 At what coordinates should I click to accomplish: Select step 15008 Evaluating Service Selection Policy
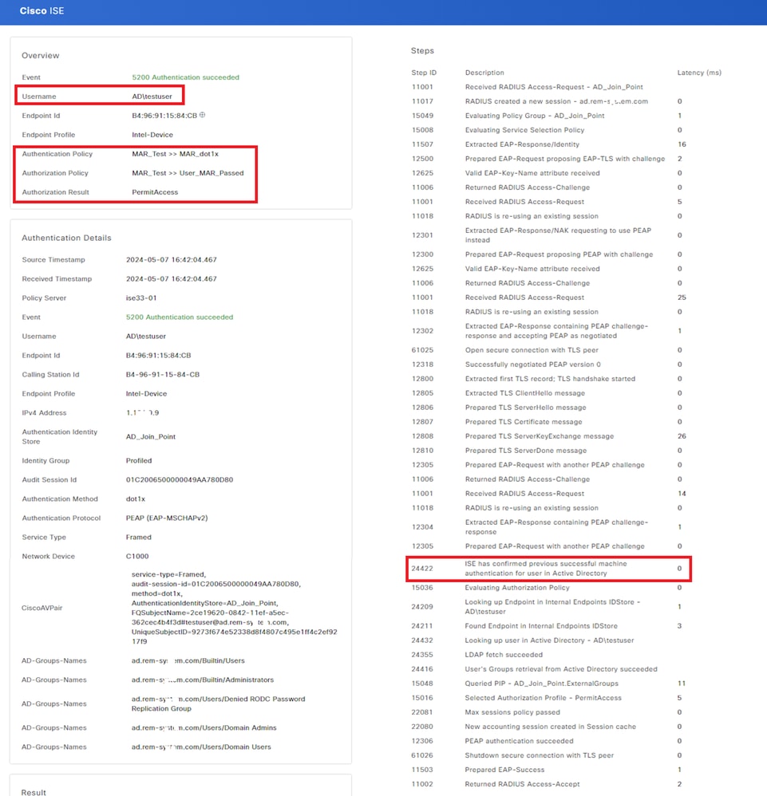click(x=548, y=130)
